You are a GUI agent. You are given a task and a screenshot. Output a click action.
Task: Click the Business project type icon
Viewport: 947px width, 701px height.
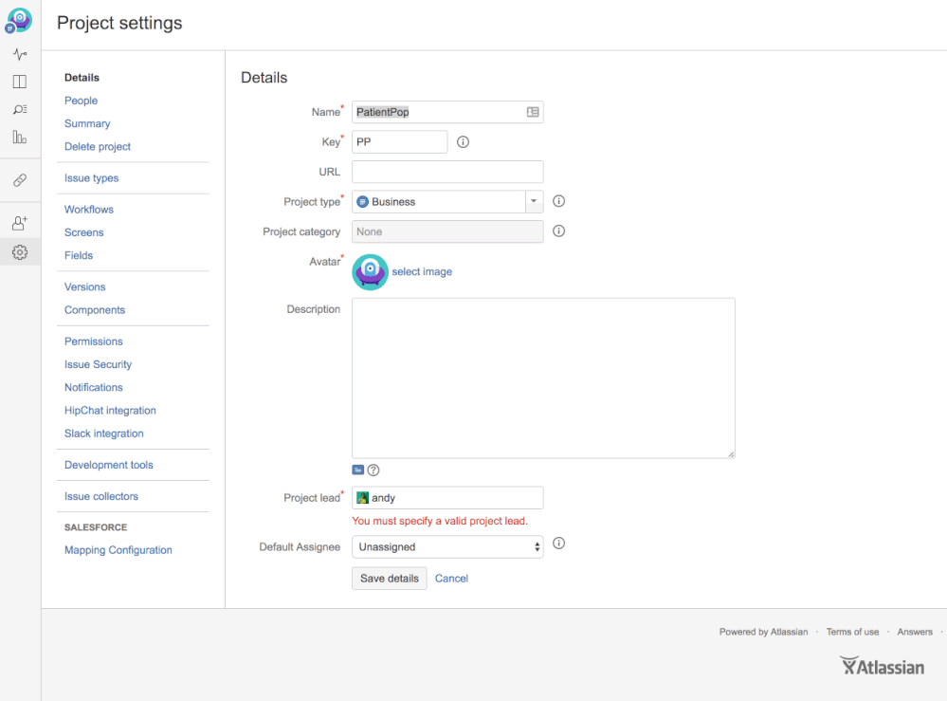click(x=362, y=202)
